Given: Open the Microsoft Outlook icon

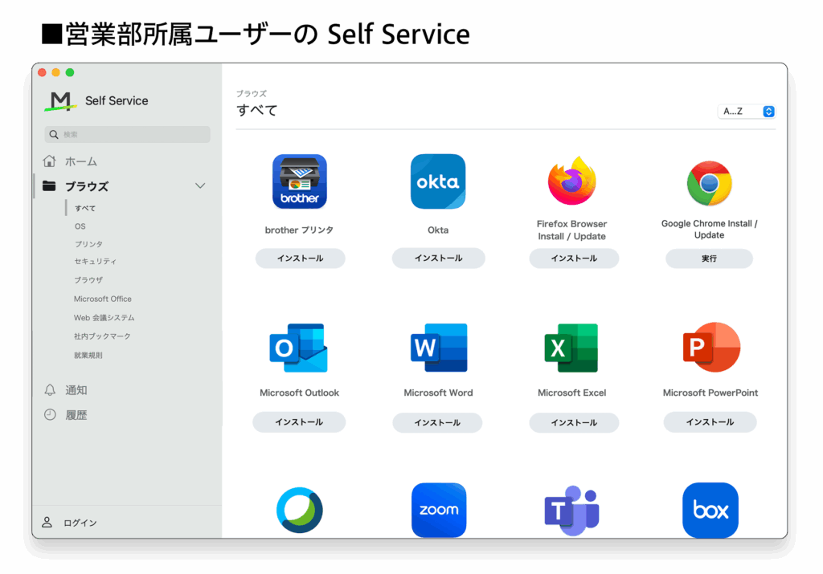Looking at the screenshot, I should (x=299, y=348).
